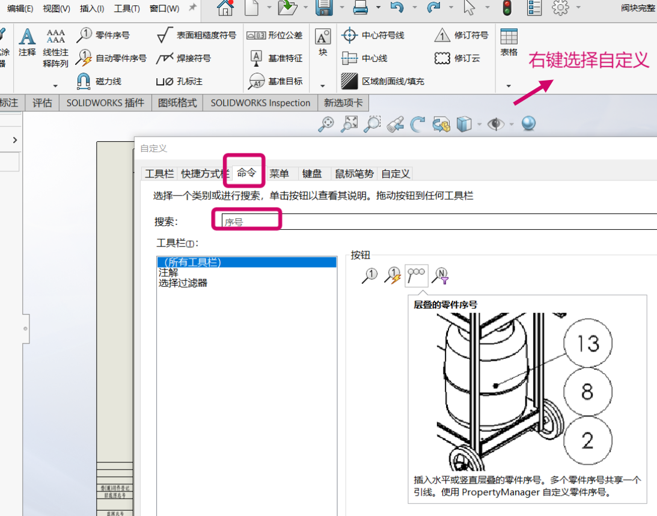Select 选择过滤器 in toolbar list
The width and height of the screenshot is (657, 516).
[x=183, y=283]
